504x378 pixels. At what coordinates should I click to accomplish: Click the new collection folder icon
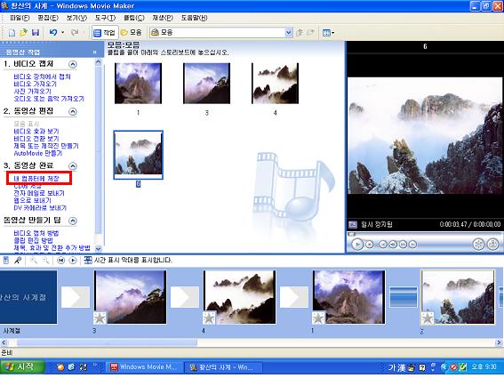[310, 33]
